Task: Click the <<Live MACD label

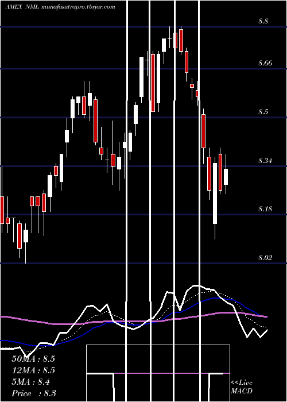Action: 242,387
